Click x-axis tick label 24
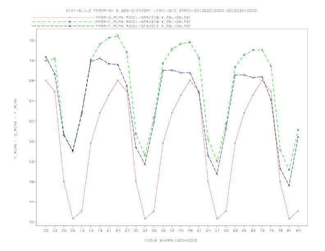The height and width of the screenshot is (251, 325). 118,230
